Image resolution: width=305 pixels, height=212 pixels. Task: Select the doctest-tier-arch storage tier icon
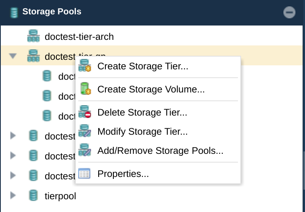click(x=34, y=36)
